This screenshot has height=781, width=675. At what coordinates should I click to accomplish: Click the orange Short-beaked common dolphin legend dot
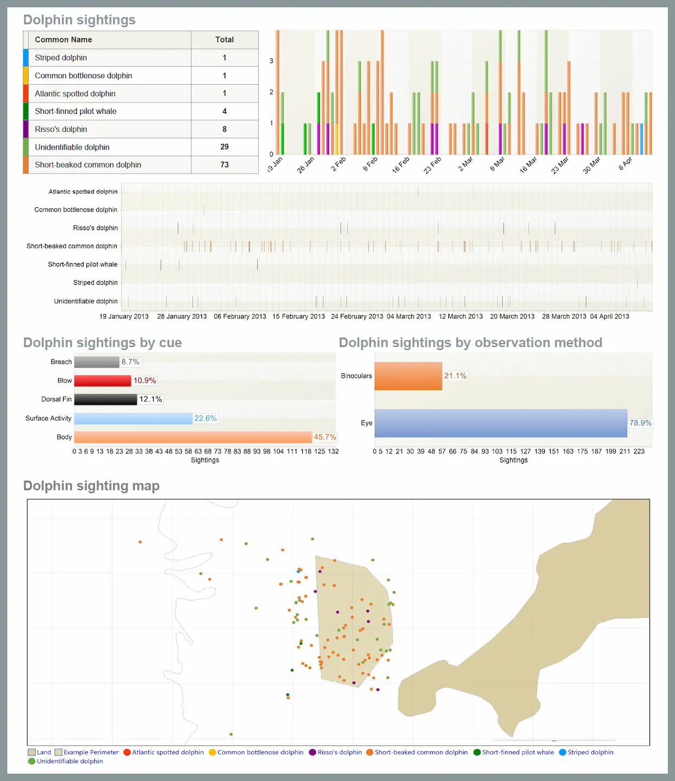pos(370,752)
